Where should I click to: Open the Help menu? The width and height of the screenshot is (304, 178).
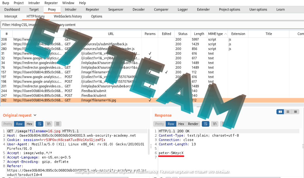click(82, 3)
